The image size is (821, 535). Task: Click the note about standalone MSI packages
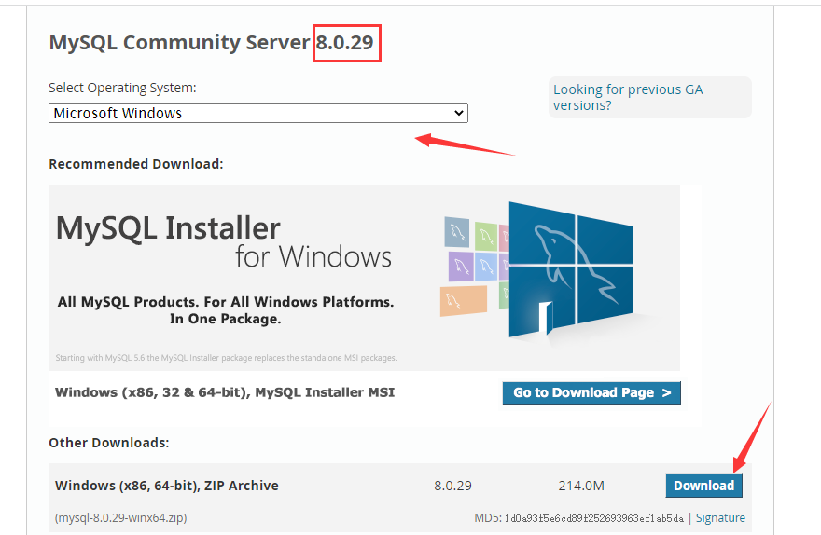226,358
